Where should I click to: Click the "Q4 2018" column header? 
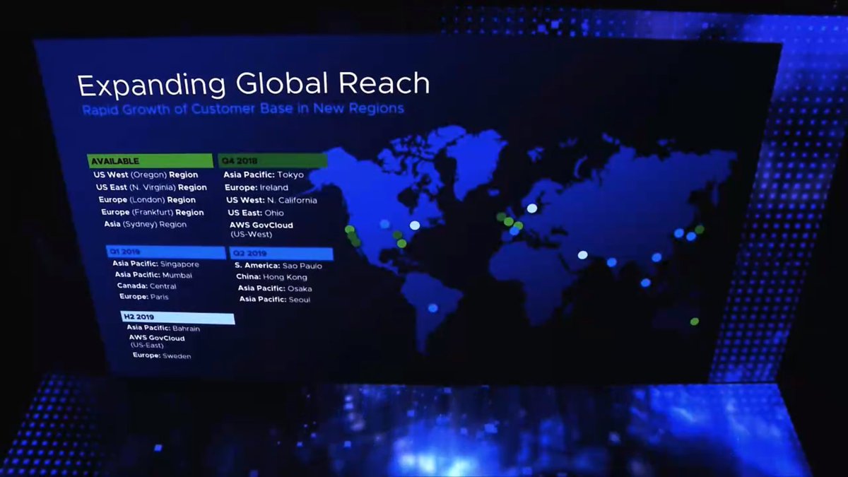[272, 160]
